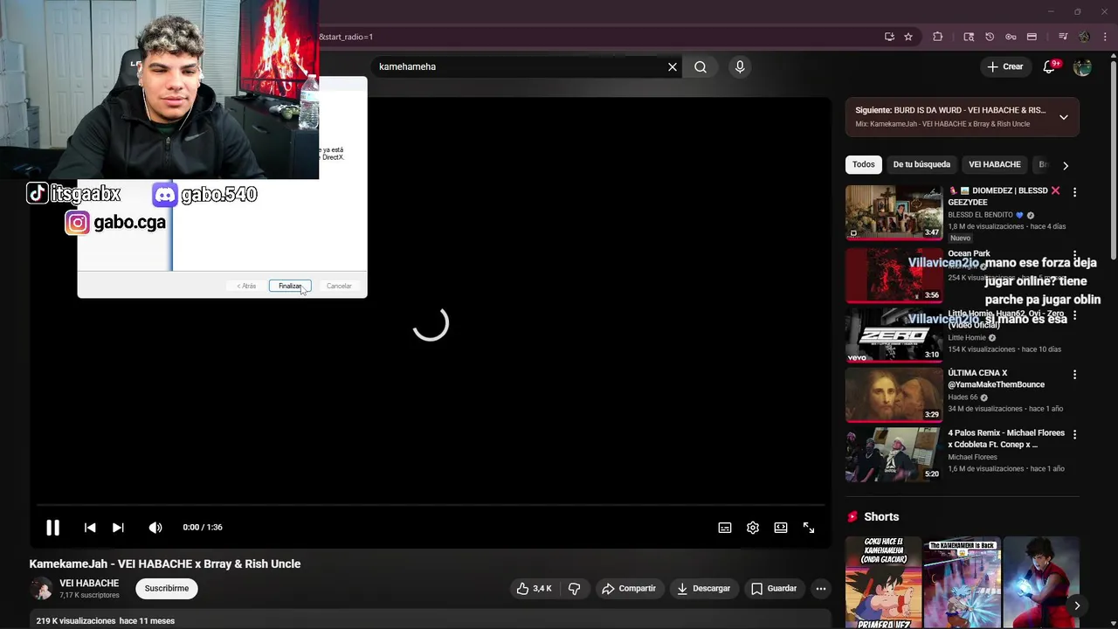Show more filter chips with right arrow
This screenshot has width=1118, height=629.
tap(1065, 165)
